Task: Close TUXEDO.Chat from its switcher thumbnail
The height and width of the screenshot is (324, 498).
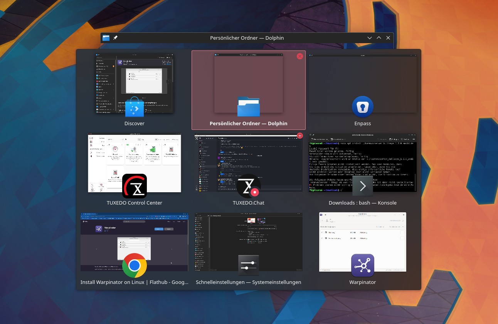Action: click(x=300, y=136)
